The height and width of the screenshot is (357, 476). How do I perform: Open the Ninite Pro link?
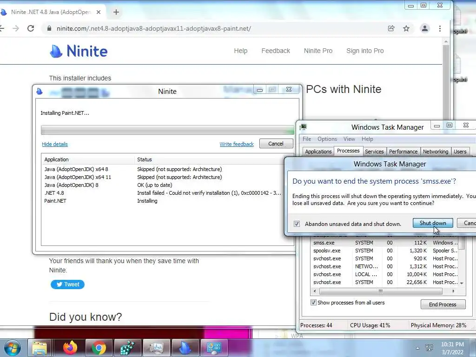pyautogui.click(x=318, y=51)
